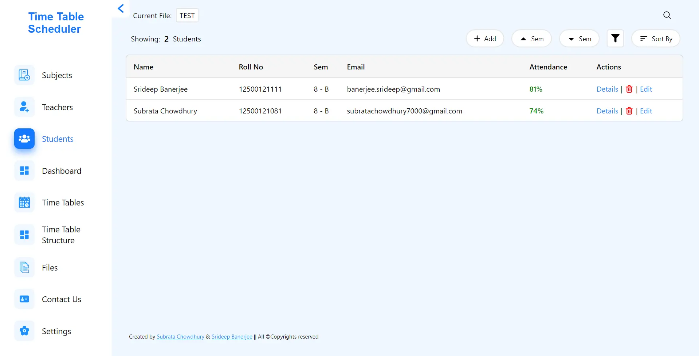
Task: Click the Time Table Scheduler title
Action: tap(55, 23)
